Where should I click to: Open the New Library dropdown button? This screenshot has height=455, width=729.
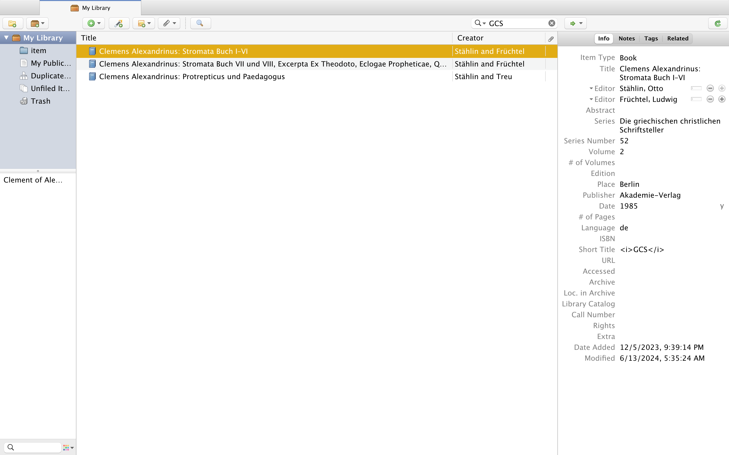pos(37,23)
